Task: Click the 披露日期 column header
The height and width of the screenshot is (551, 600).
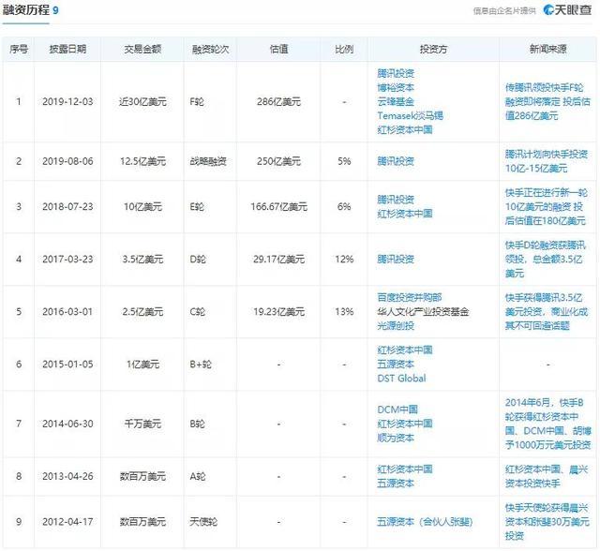Action: (67, 49)
